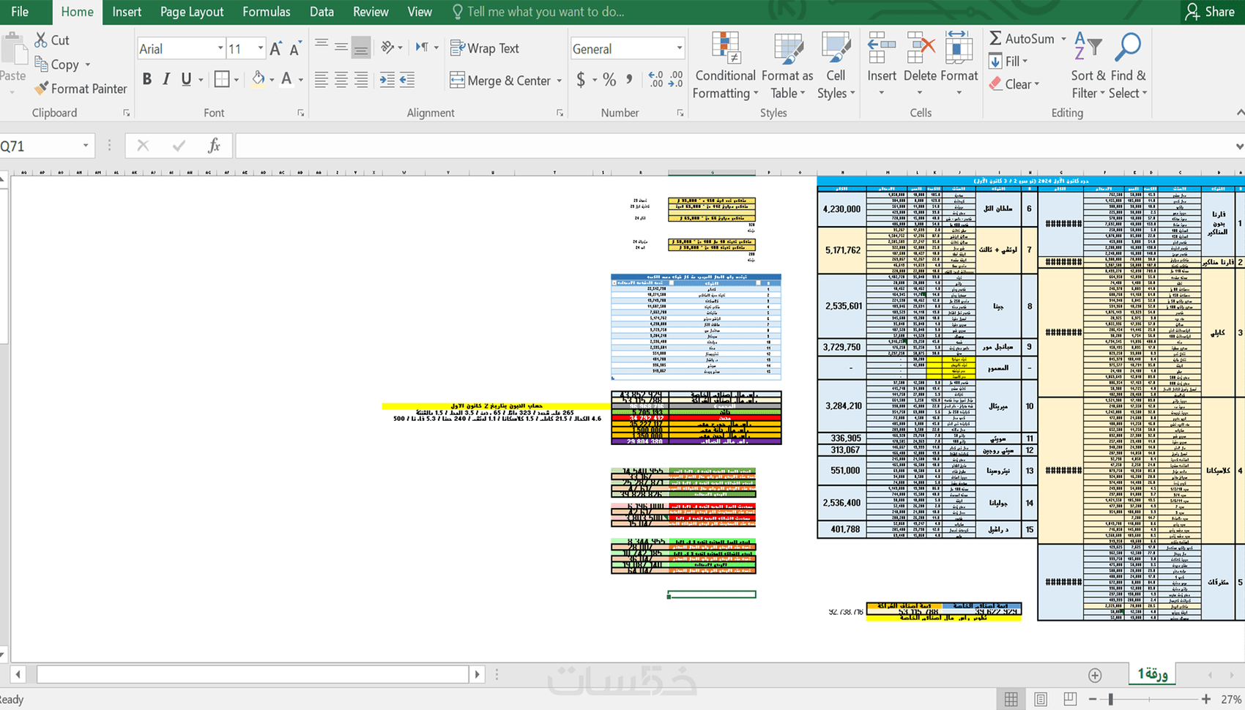Apply comma style number format
Image resolution: width=1245 pixels, height=710 pixels.
point(629,80)
